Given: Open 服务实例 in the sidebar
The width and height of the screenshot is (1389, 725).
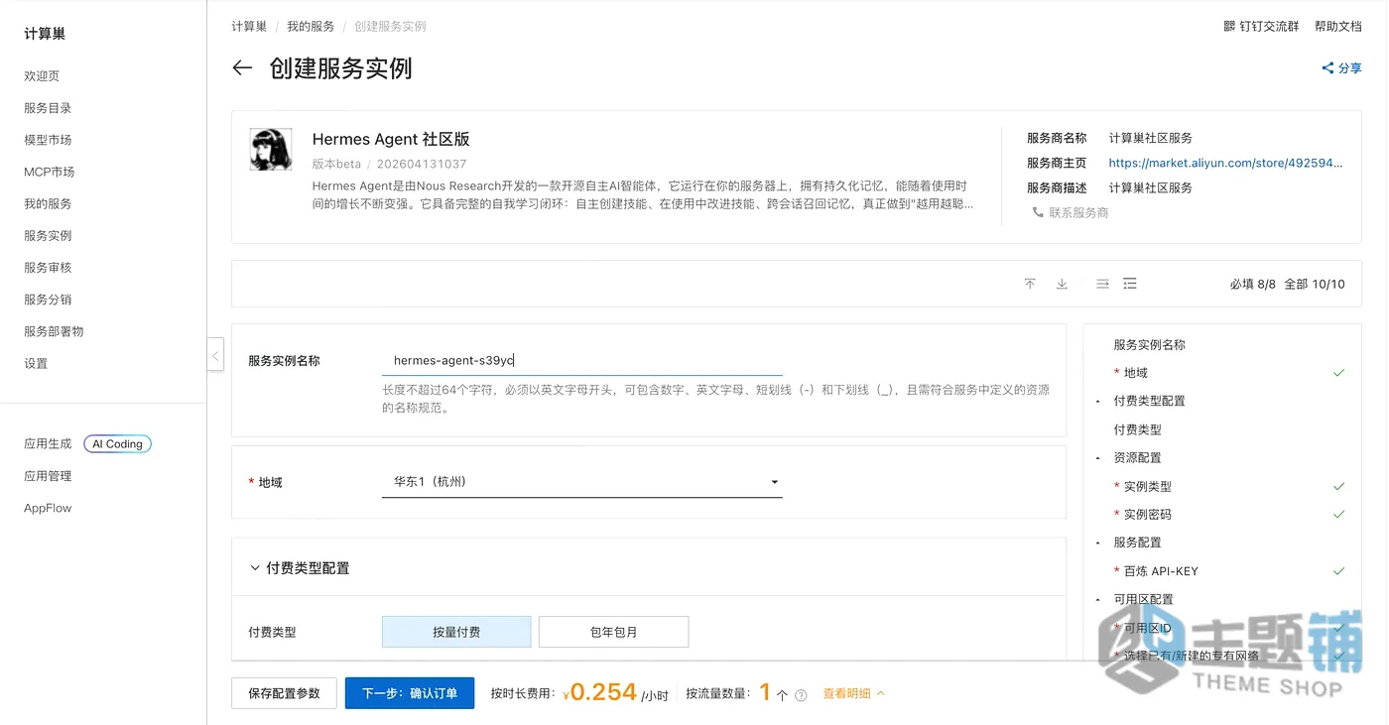Looking at the screenshot, I should click(48, 235).
